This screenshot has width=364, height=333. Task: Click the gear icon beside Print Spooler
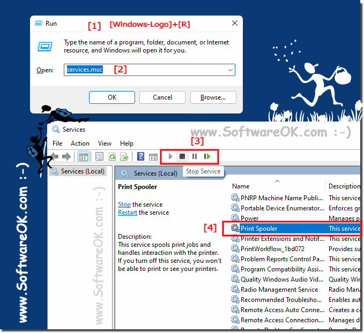point(235,228)
